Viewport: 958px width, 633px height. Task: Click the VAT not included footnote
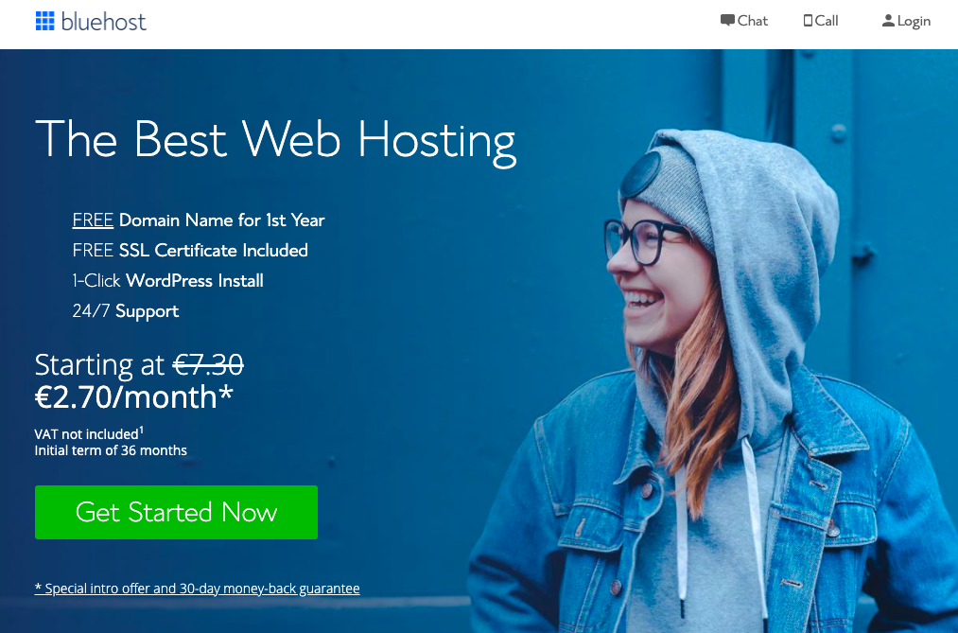[x=89, y=433]
